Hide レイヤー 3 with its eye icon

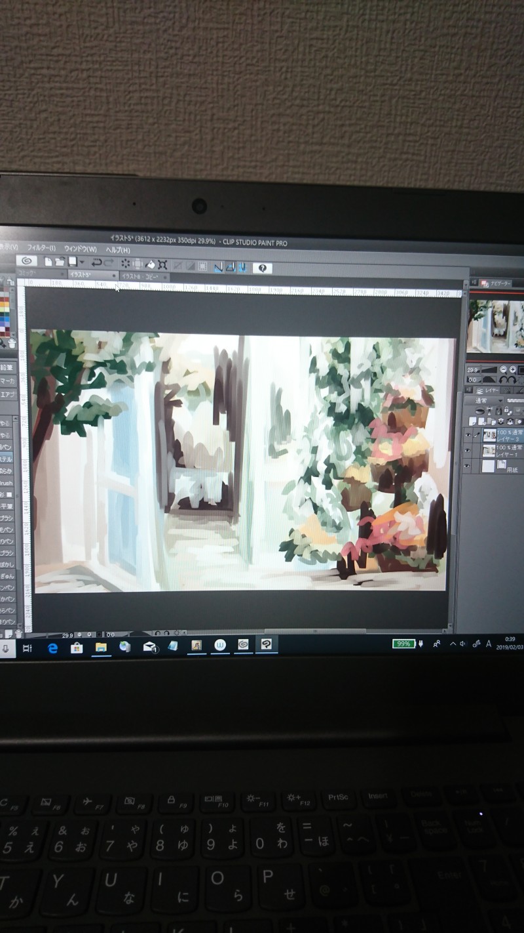[468, 435]
